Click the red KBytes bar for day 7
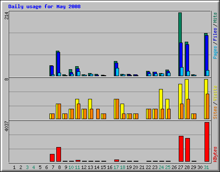Screen dimensions: 220x172 coord(52,158)
